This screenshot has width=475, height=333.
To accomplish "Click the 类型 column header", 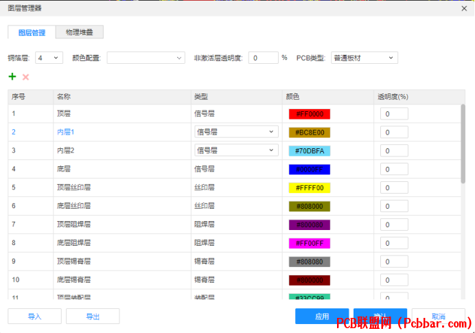I will [237, 97].
